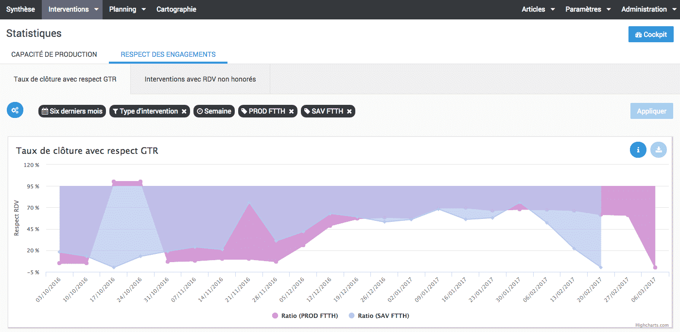This screenshot has width=680, height=332.
Task: Click the Cockpit button
Action: tap(650, 34)
